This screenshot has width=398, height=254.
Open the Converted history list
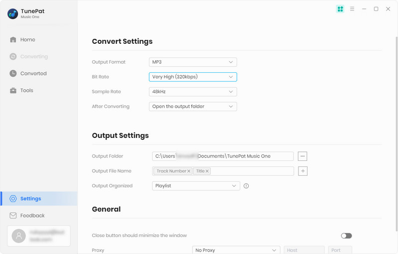pyautogui.click(x=39, y=73)
